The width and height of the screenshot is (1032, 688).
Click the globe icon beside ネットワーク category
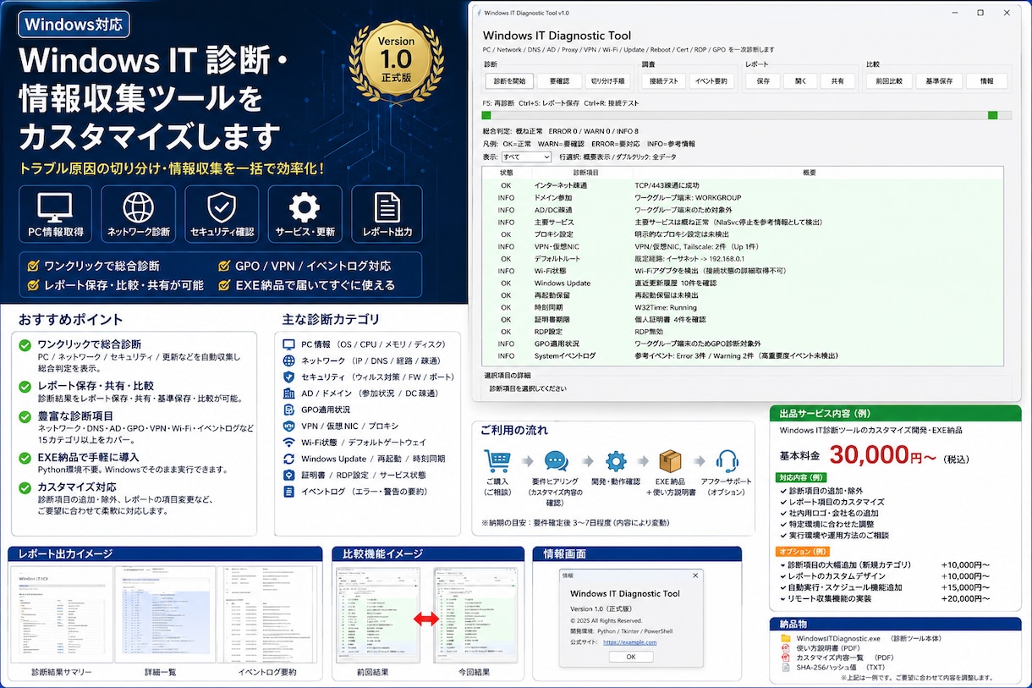[x=289, y=361]
